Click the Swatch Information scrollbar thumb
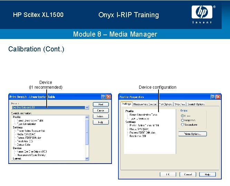 pos(87,132)
